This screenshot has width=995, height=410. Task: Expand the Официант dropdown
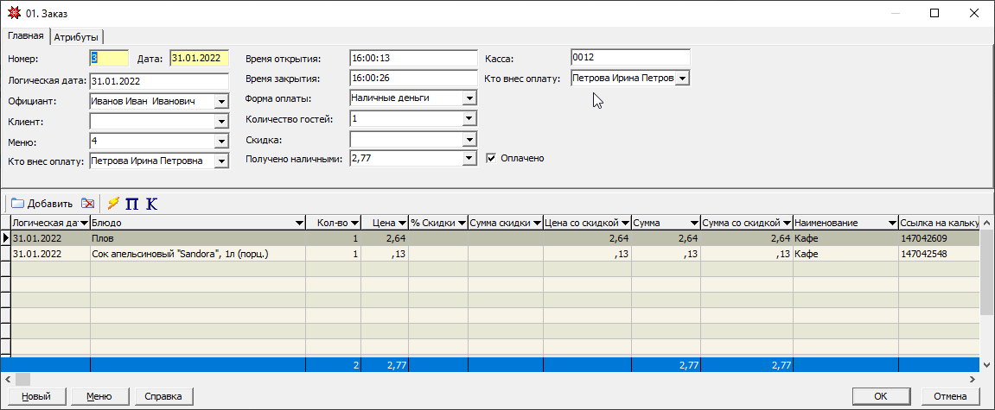coord(220,102)
